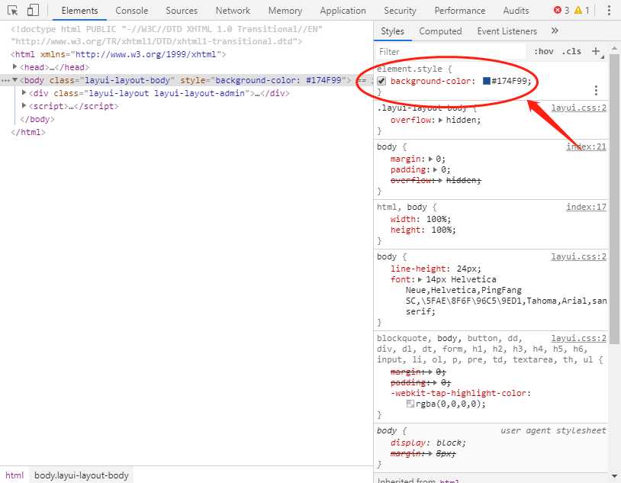Show more Styles pane tabs chevron
This screenshot has width=621, height=483.
pyautogui.click(x=555, y=31)
